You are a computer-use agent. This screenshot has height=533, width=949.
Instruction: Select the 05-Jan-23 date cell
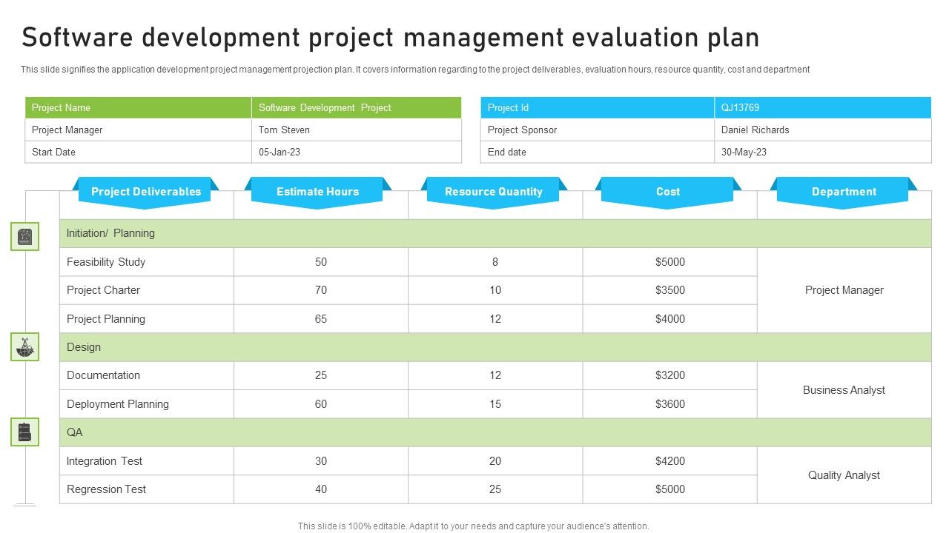coord(357,152)
